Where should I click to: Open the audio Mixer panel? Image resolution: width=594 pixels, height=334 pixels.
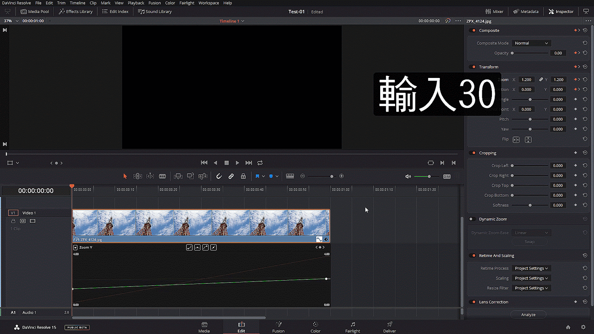[x=495, y=12]
